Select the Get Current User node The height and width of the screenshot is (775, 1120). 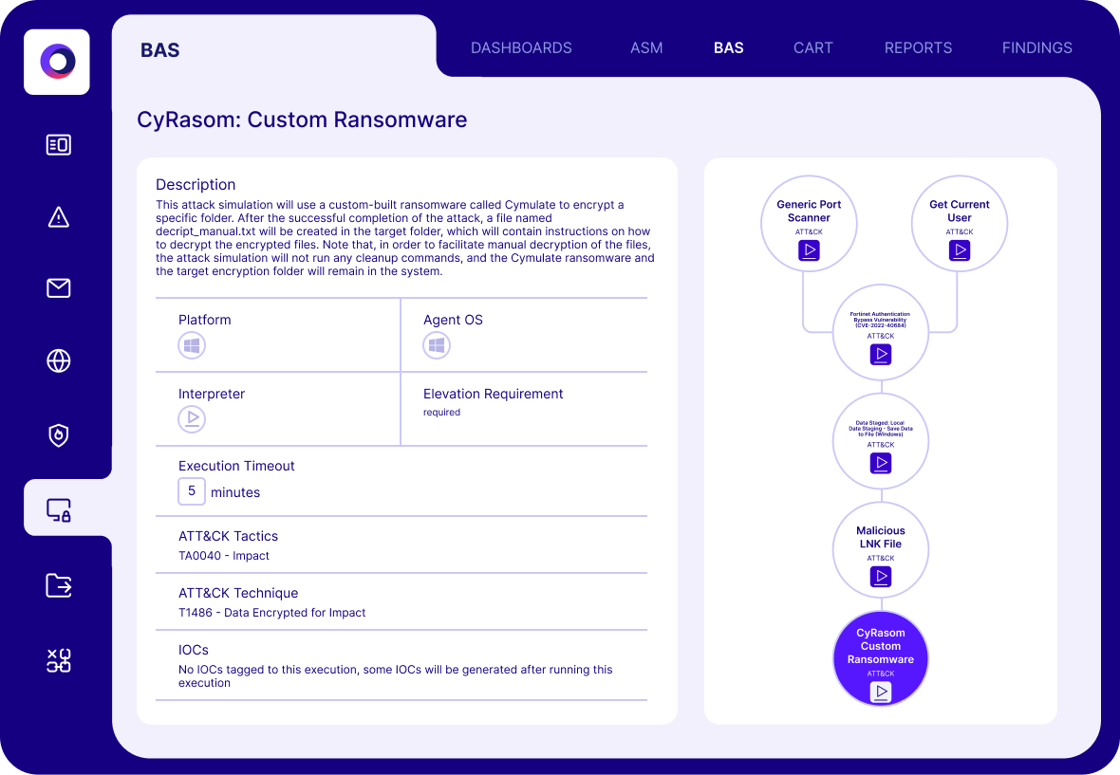pyautogui.click(x=960, y=223)
